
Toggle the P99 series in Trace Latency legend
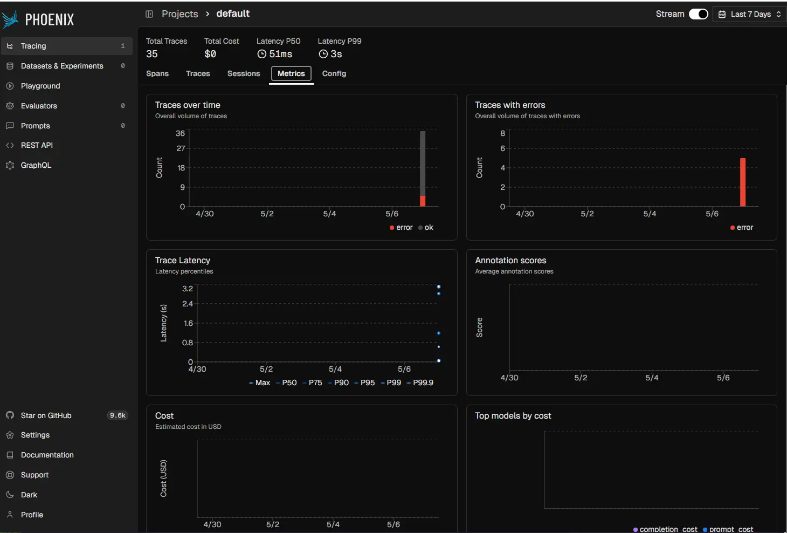391,382
